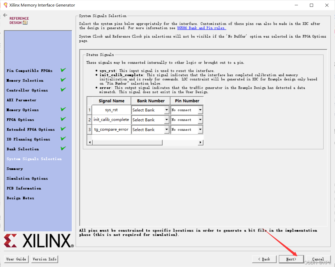Image resolution: width=335 pixels, height=267 pixels.
Task: Go to FPGA Options step
Action: [x=20, y=120]
